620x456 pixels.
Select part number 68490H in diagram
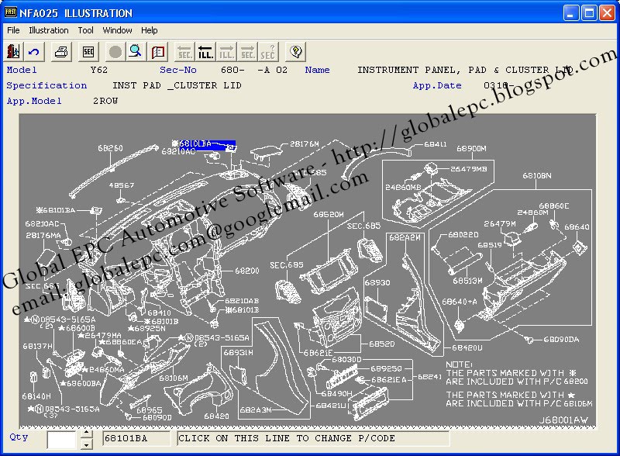(336, 394)
